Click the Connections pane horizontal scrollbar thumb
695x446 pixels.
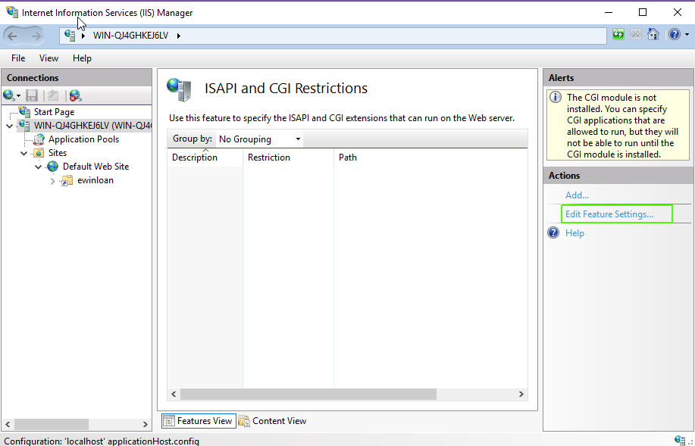52,424
